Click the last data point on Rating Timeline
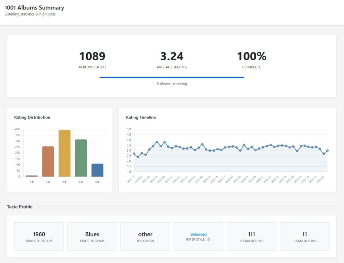 click(327, 151)
